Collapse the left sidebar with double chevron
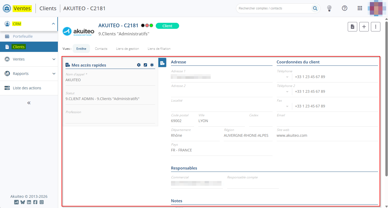 (x=29, y=103)
